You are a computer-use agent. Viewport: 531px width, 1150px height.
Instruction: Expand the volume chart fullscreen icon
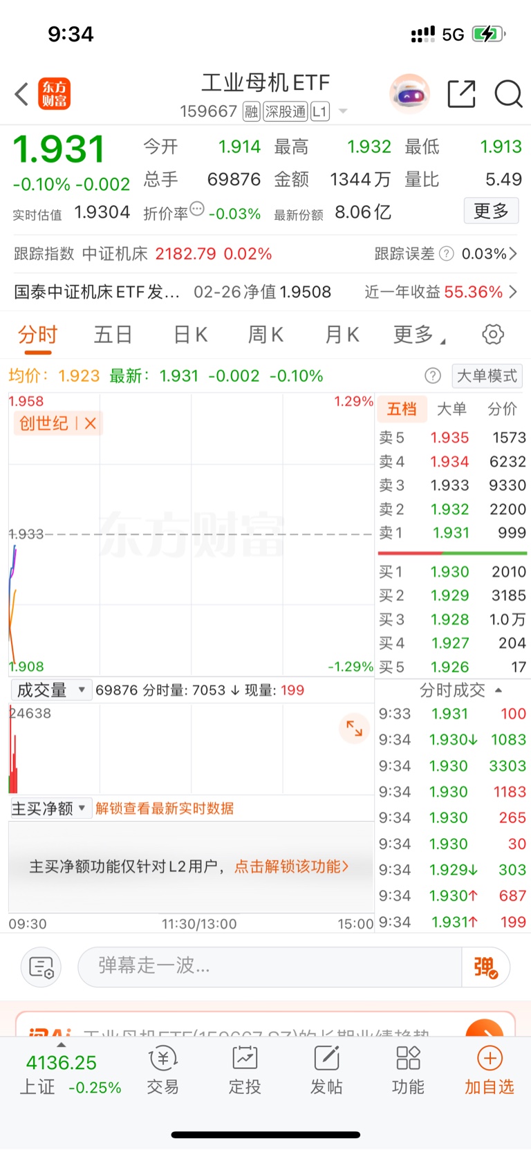[x=354, y=728]
